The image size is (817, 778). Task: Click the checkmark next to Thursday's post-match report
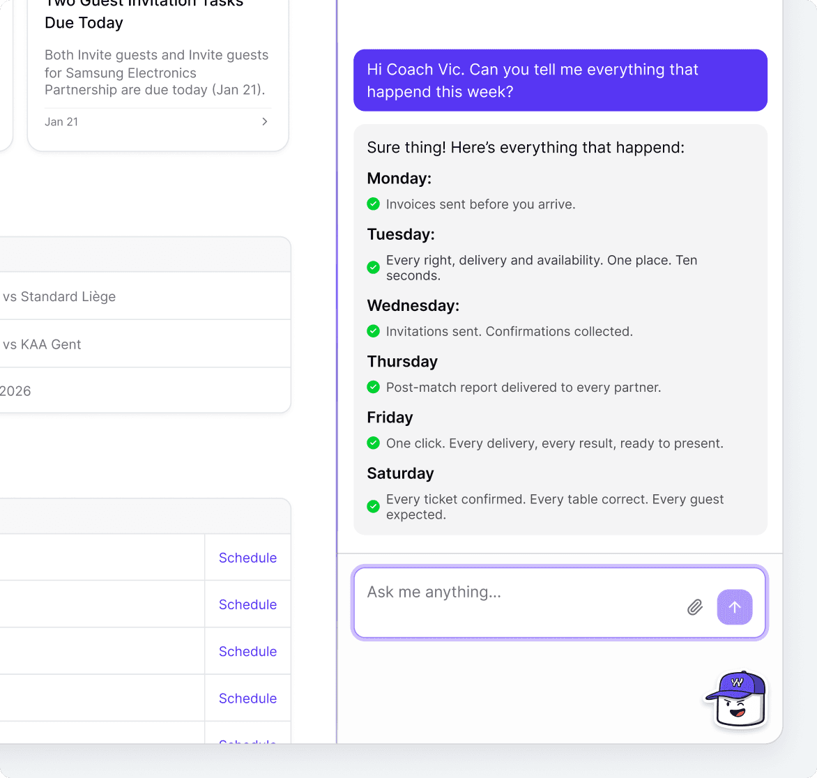click(x=373, y=387)
